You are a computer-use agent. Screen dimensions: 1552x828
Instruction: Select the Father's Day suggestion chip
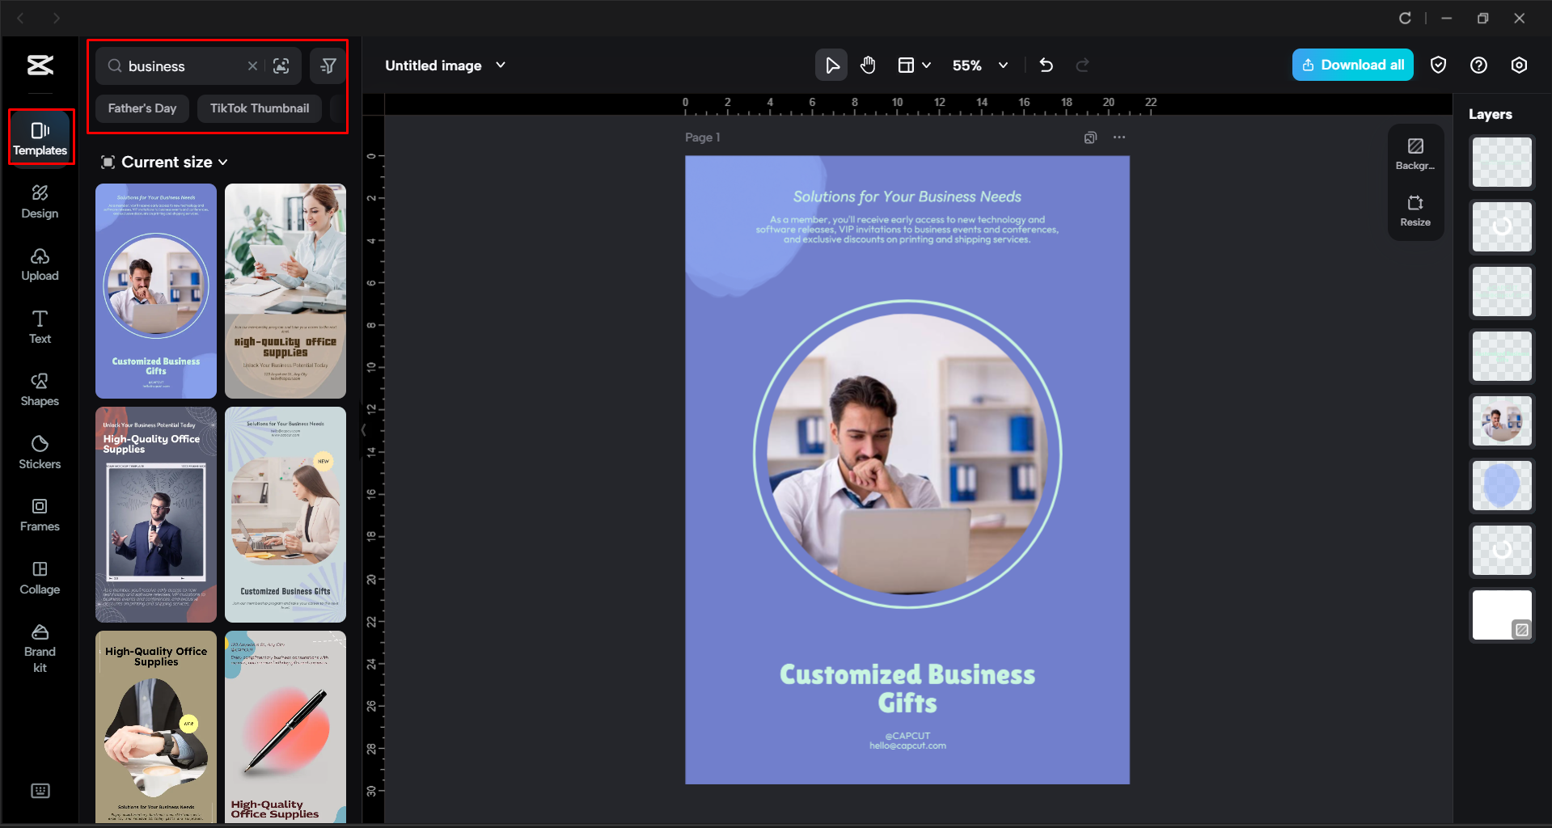pos(142,108)
